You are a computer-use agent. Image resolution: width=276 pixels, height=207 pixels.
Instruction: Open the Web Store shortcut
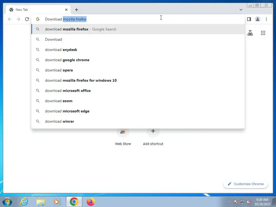click(123, 137)
